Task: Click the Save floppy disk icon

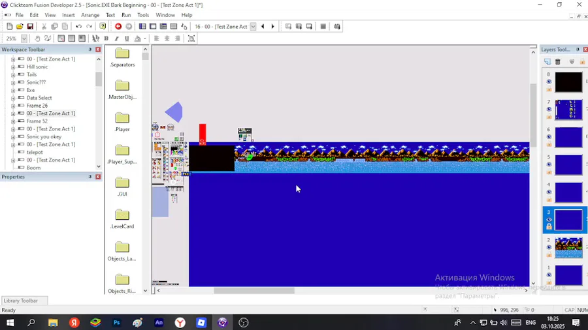Action: (30, 27)
